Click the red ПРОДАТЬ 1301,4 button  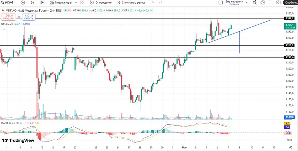pos(8,17)
